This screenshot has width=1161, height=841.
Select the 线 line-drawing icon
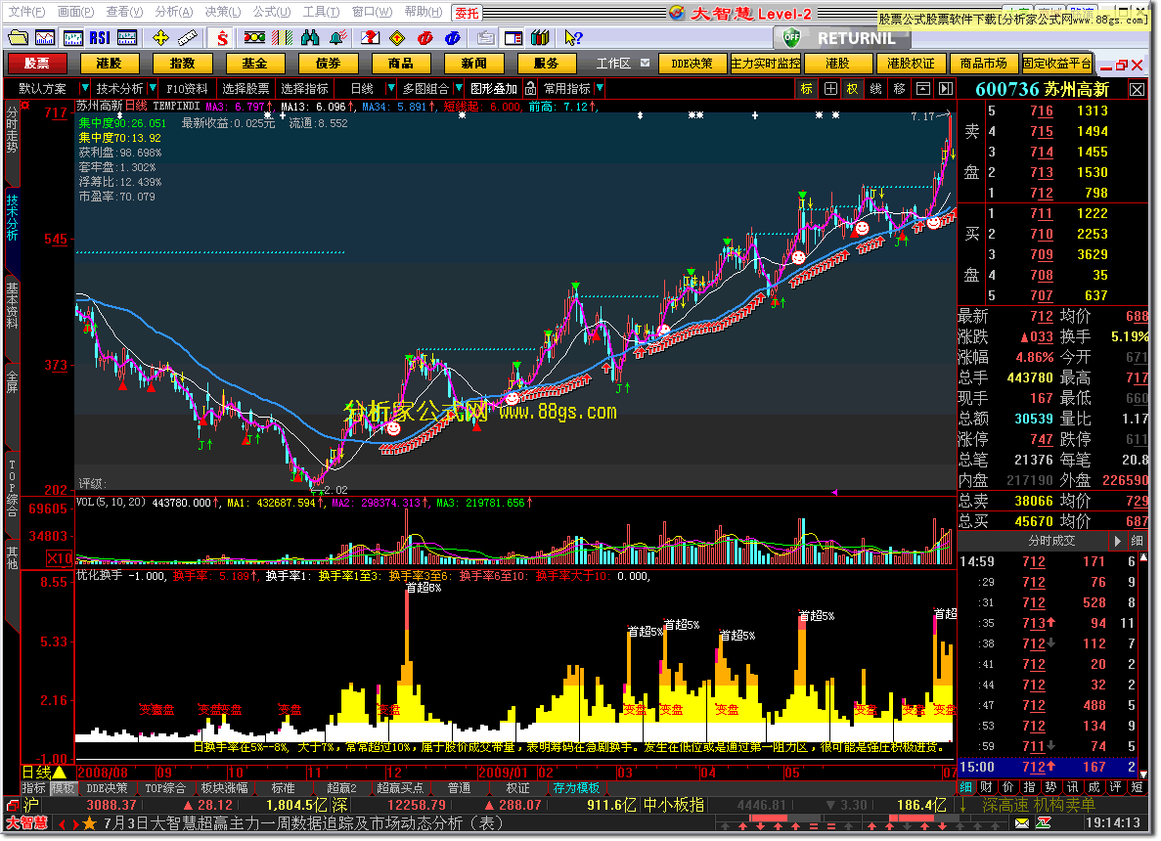click(876, 89)
